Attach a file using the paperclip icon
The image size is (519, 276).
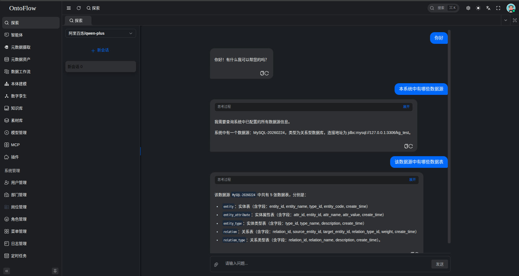(216, 264)
